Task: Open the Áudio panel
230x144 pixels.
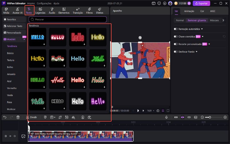Action: tap(52, 11)
